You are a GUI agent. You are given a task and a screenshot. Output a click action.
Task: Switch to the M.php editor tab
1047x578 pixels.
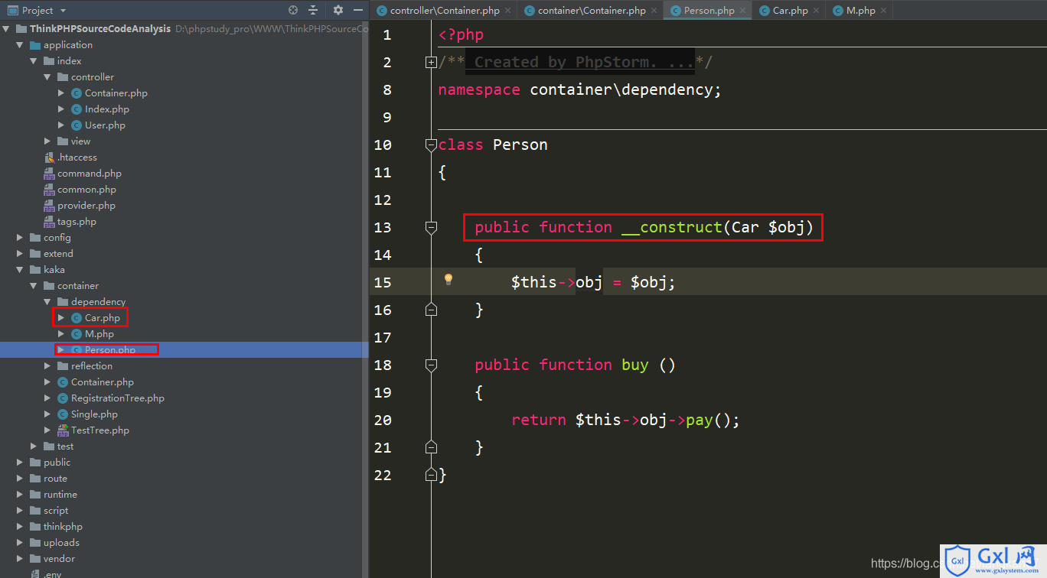[860, 11]
